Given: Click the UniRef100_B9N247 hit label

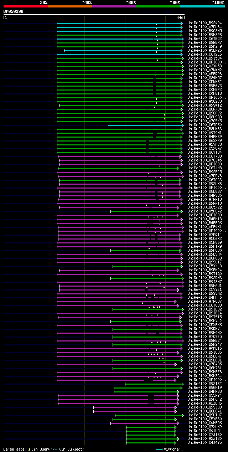Looking at the screenshot, I should pos(204,345).
